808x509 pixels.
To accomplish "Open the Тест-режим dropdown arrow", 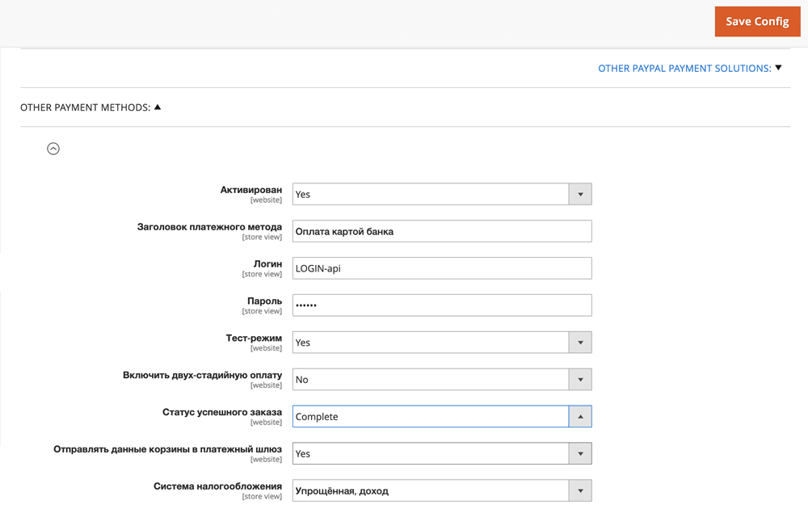I will tap(580, 343).
